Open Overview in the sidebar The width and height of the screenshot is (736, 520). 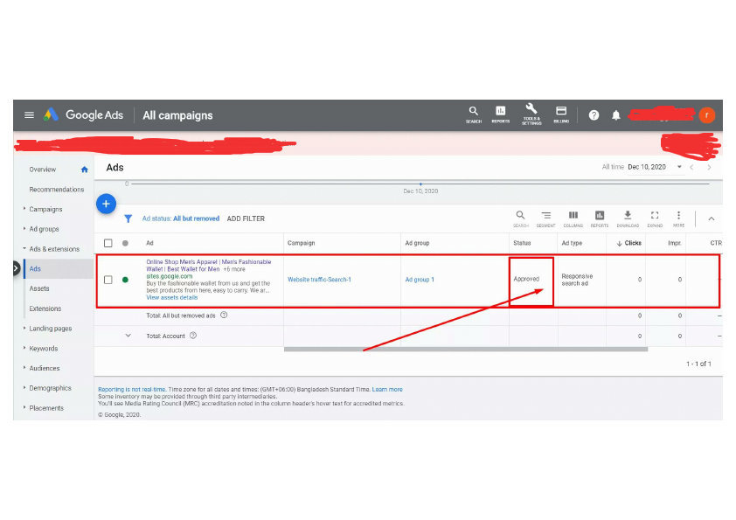click(42, 170)
